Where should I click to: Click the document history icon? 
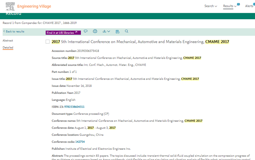(117, 32)
